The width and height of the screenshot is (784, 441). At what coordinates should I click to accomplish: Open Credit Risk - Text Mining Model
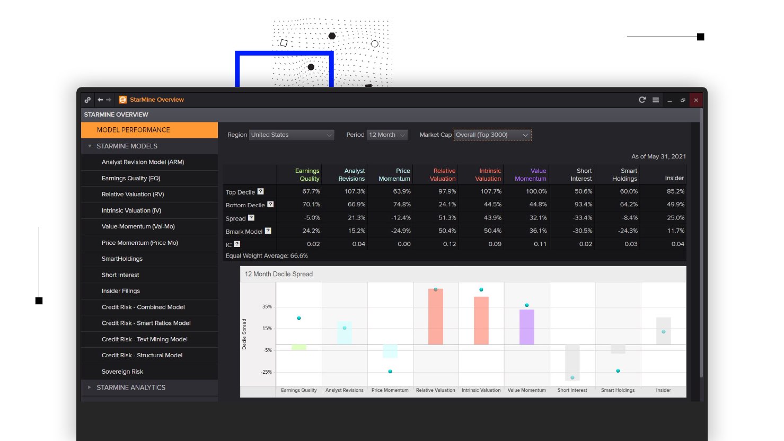[149, 339]
